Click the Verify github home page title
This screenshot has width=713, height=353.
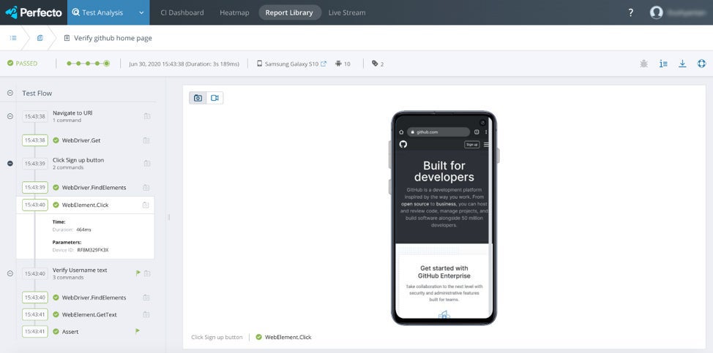click(x=113, y=38)
